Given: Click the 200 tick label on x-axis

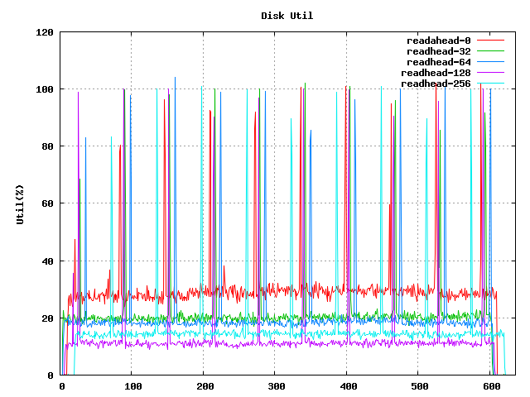Looking at the screenshot, I should click(205, 385).
